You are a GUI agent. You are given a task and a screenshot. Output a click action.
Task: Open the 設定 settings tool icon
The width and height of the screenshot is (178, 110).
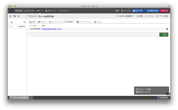(115, 11)
